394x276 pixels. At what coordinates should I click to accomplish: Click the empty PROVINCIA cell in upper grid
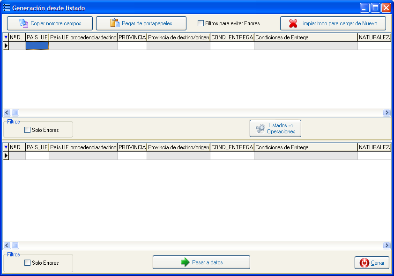coord(132,46)
